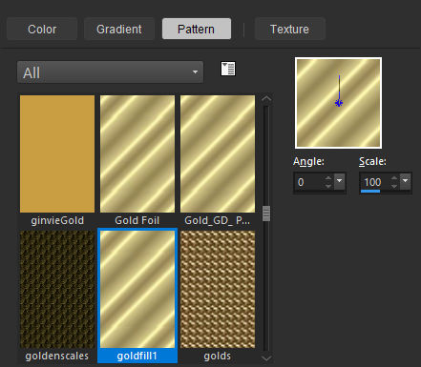Screen dimensions: 421x367
Task: Decrease the Scale value with down arrow
Action: pos(394,186)
